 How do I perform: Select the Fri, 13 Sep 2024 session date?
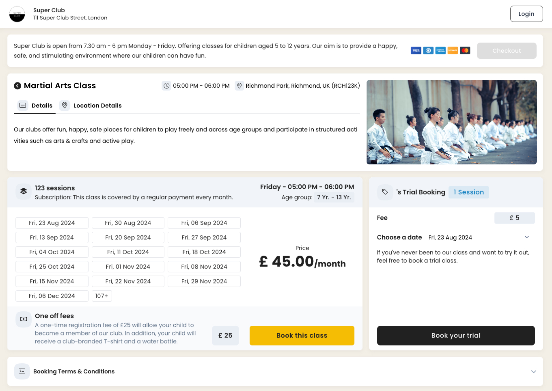(52, 237)
